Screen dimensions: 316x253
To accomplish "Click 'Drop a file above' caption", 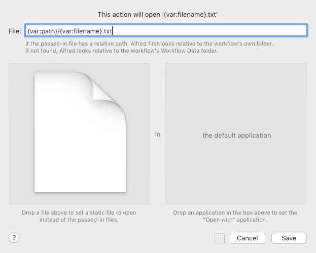I will (79, 216).
